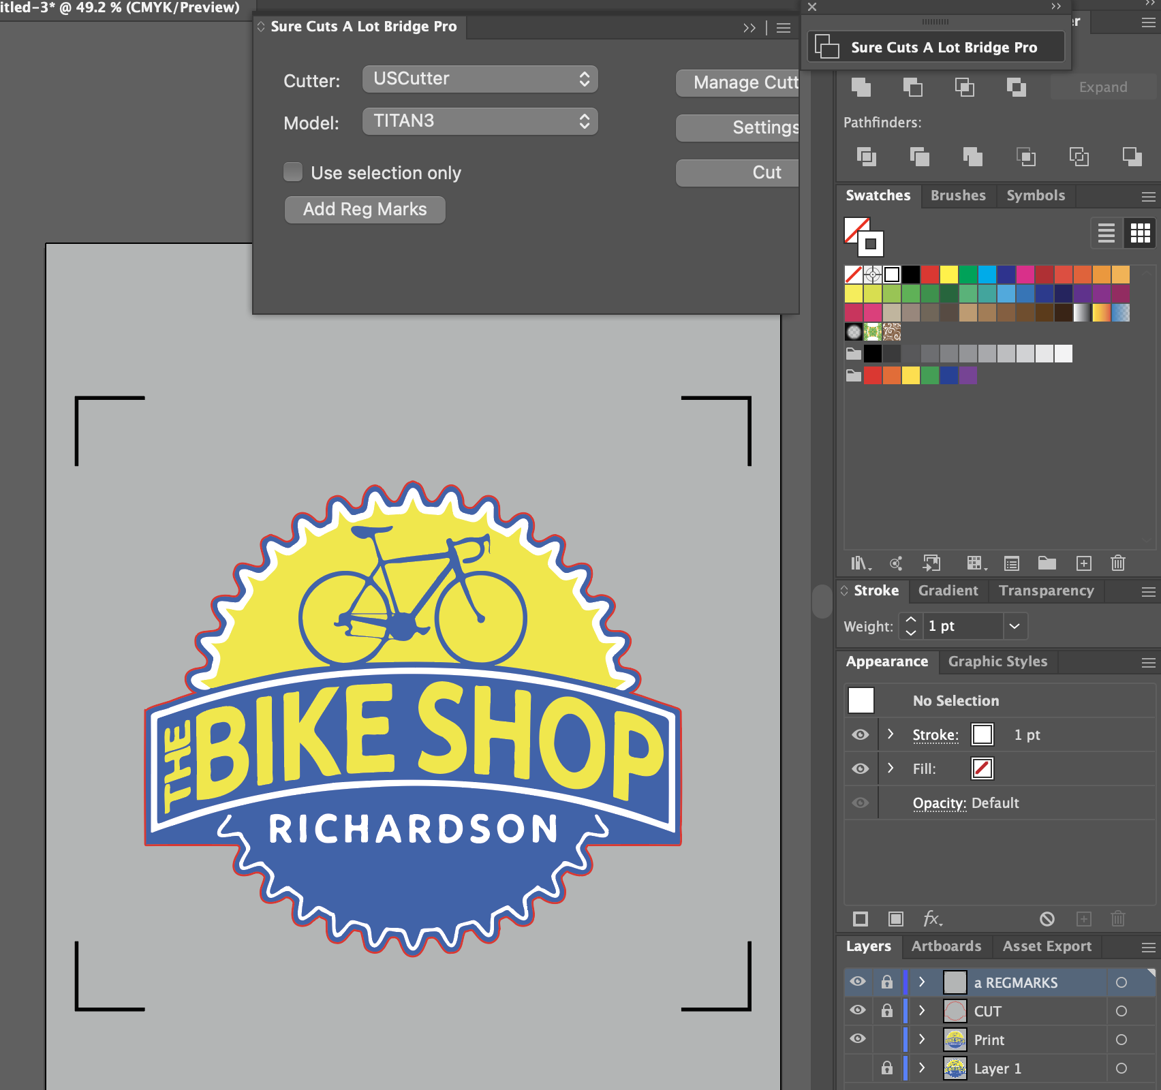This screenshot has height=1090, width=1161.
Task: Click the Intersect shape mode icon
Action: pyautogui.click(x=965, y=87)
